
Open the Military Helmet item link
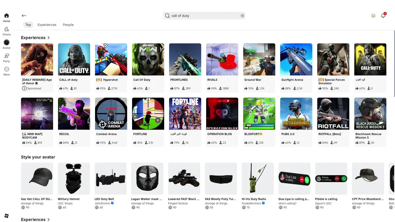[x=69, y=199]
